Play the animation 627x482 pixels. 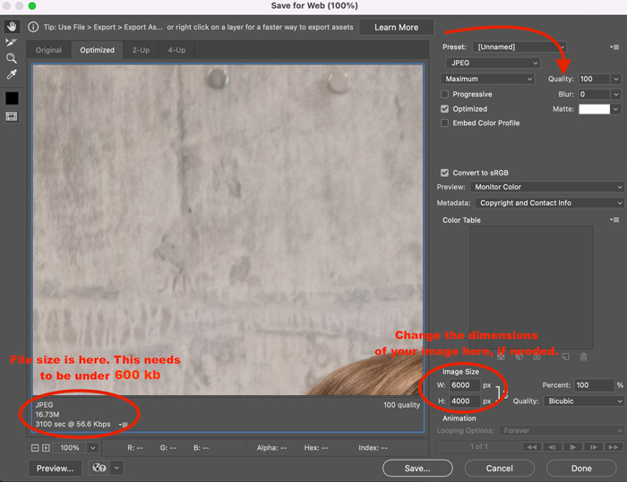click(x=572, y=447)
